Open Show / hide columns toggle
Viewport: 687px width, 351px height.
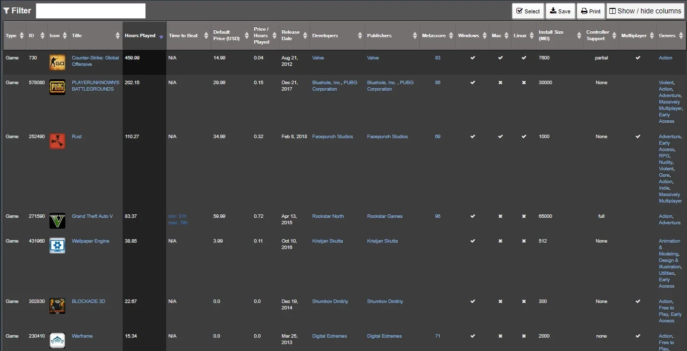[x=645, y=11]
